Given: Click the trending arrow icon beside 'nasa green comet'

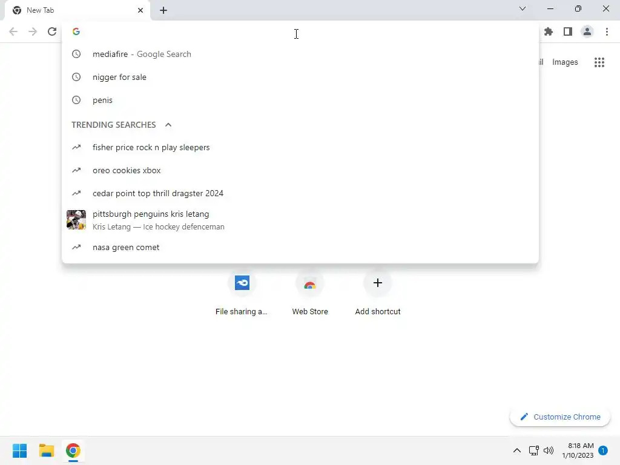Looking at the screenshot, I should point(76,247).
